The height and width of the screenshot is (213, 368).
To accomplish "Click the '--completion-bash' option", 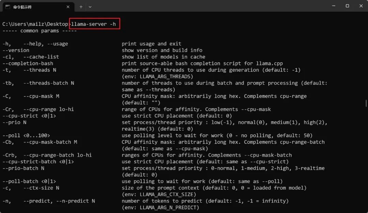I will tap(28, 63).
